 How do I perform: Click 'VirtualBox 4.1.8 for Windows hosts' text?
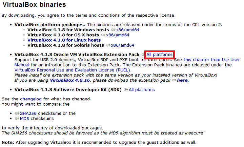[x=68, y=30]
